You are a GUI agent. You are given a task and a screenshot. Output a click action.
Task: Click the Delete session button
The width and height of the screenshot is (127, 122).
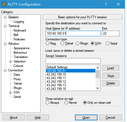pyautogui.click(x=111, y=83)
